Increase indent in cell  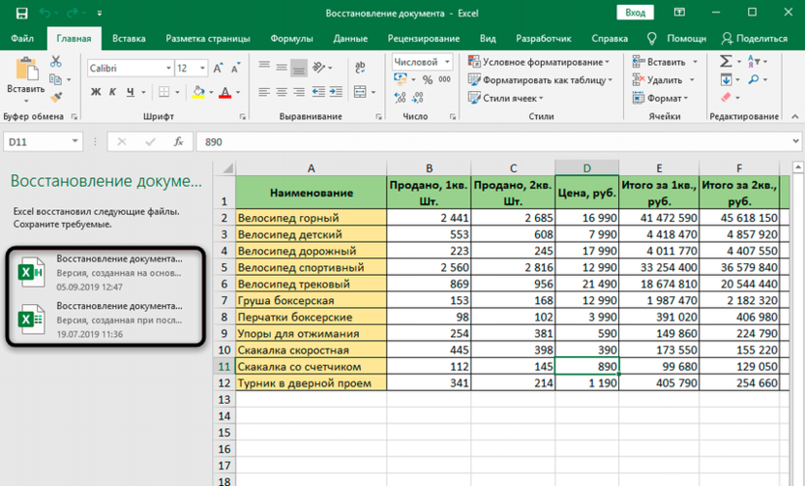pyautogui.click(x=336, y=92)
